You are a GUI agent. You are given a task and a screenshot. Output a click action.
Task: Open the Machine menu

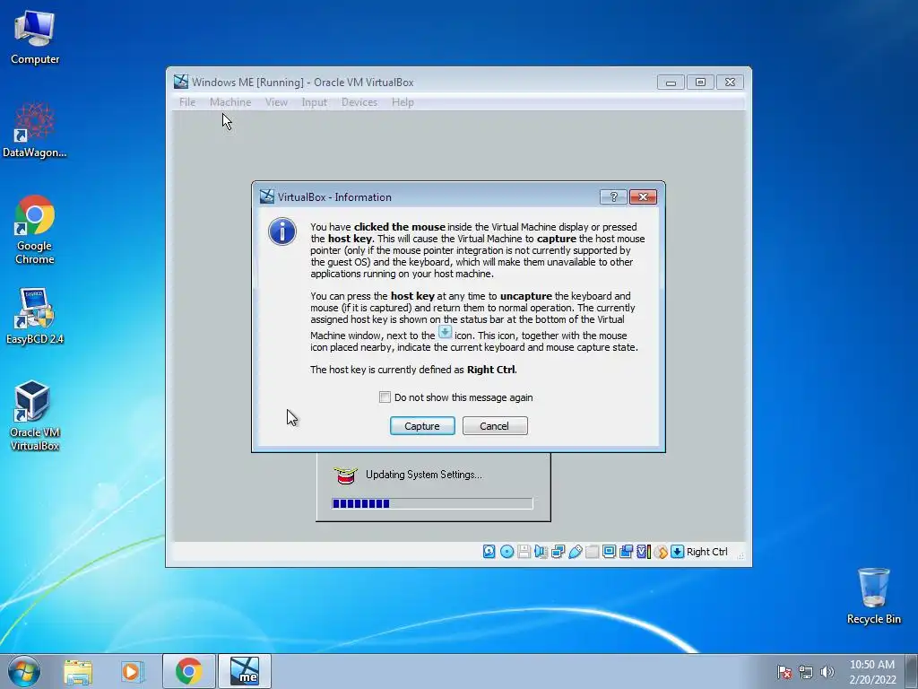pyautogui.click(x=230, y=102)
